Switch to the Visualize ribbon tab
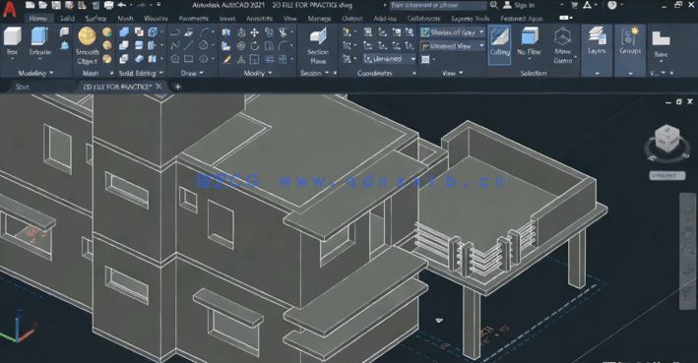 [x=156, y=19]
